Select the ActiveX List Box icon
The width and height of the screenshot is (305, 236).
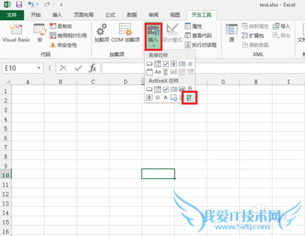pos(174,89)
